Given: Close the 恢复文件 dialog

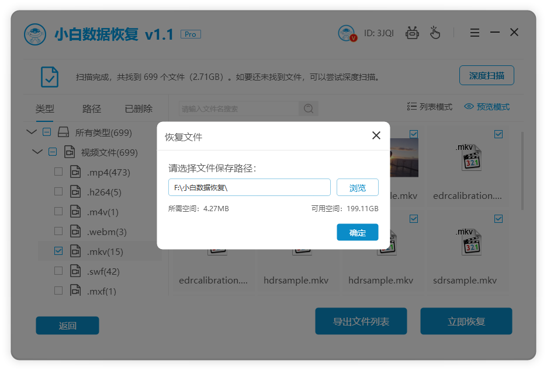Looking at the screenshot, I should 376,135.
